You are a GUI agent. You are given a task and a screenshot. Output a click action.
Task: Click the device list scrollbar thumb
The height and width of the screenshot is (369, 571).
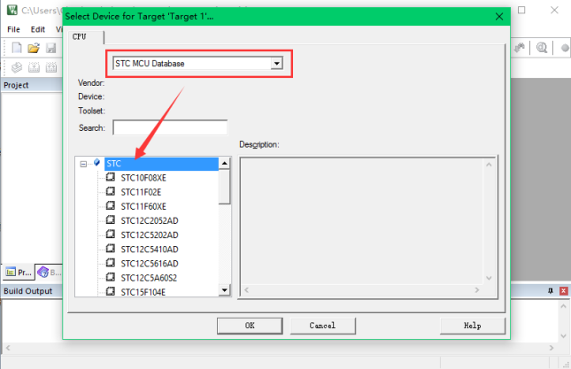225,187
